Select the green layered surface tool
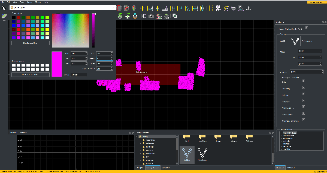The width and height of the screenshot is (327, 173). pos(120,16)
